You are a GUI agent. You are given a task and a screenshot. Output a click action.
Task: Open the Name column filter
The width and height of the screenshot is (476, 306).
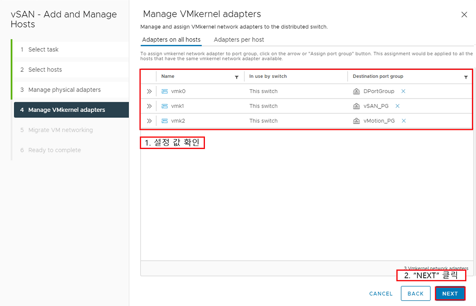pyautogui.click(x=237, y=77)
